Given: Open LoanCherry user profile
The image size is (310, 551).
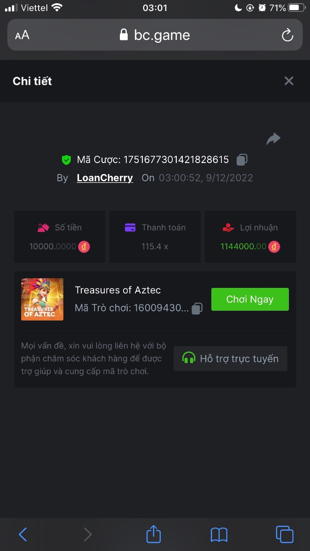Looking at the screenshot, I should tap(105, 178).
